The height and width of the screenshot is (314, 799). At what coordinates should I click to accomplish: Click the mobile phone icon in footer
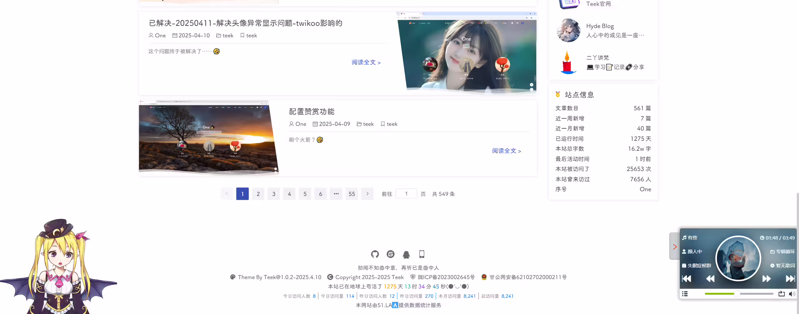422,254
